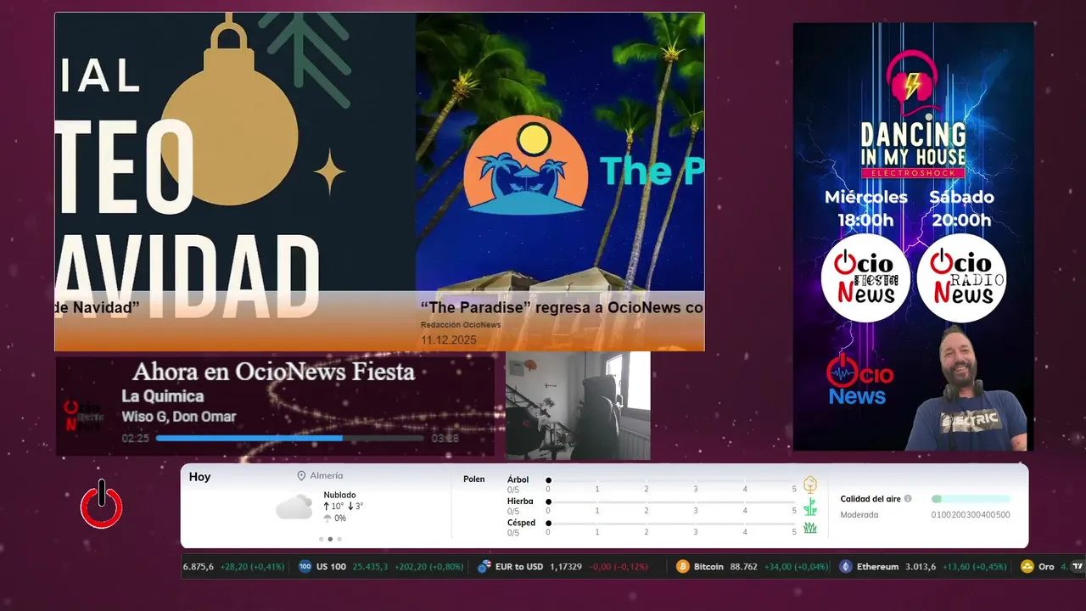Click the news date '11.12.2025'

pos(449,340)
